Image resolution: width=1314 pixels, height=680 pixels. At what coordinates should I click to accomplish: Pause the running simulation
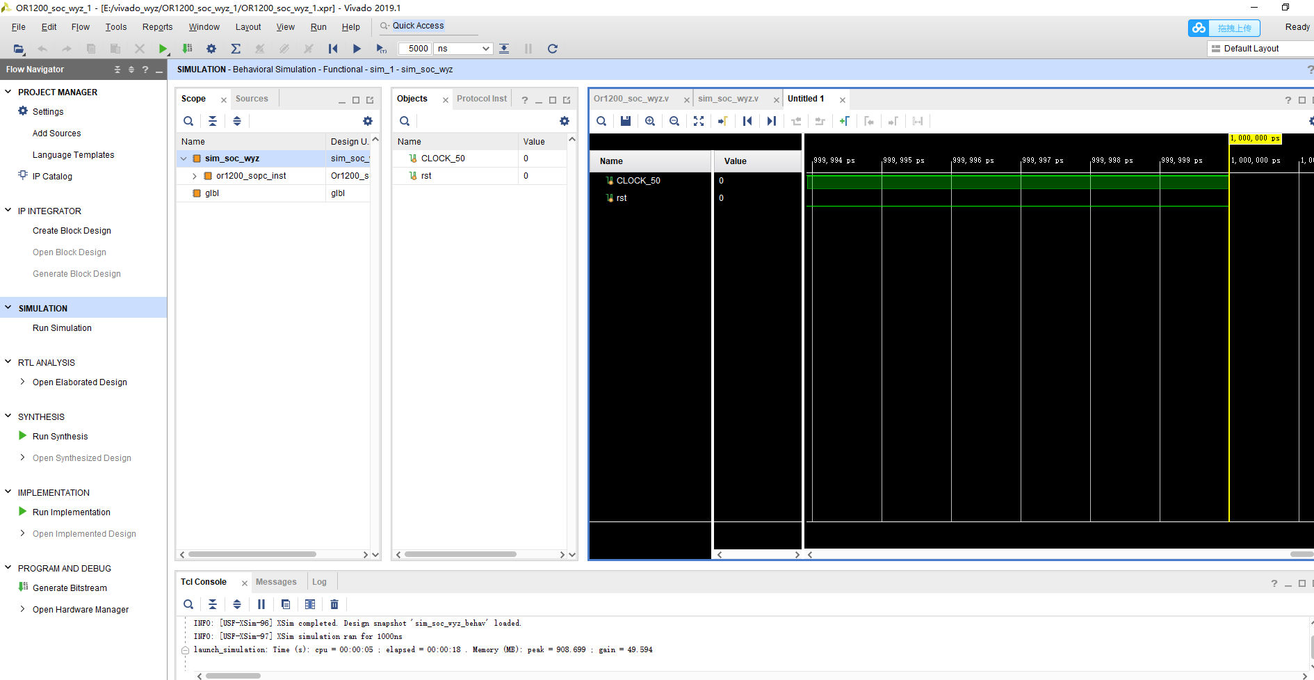pos(528,49)
